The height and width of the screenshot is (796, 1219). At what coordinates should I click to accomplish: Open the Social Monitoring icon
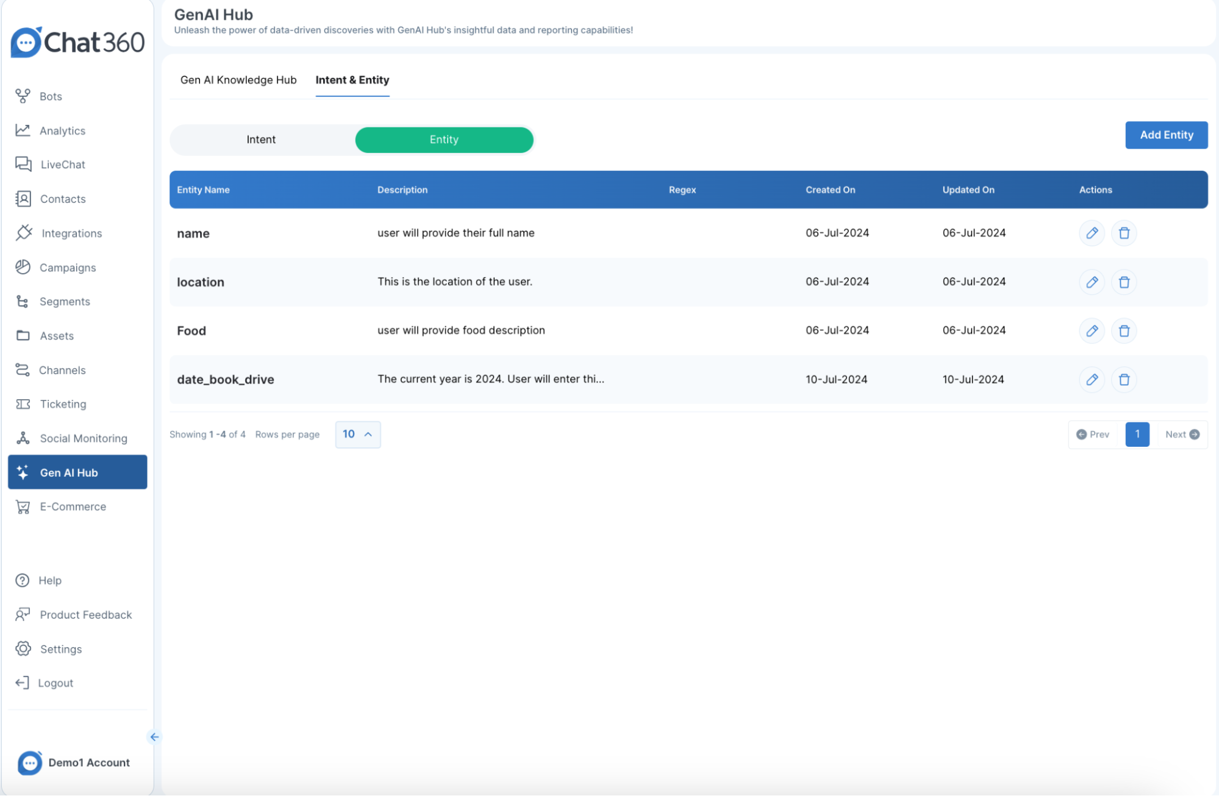(23, 438)
